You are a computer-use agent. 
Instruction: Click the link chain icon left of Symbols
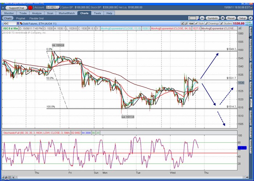(x=202, y=18)
